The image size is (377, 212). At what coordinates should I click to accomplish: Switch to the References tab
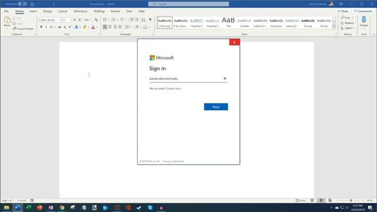81,11
